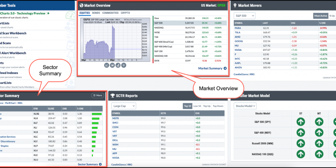The image size is (336, 168).
Task: Click the XLF green performance bar
Action: (x=95, y=123)
